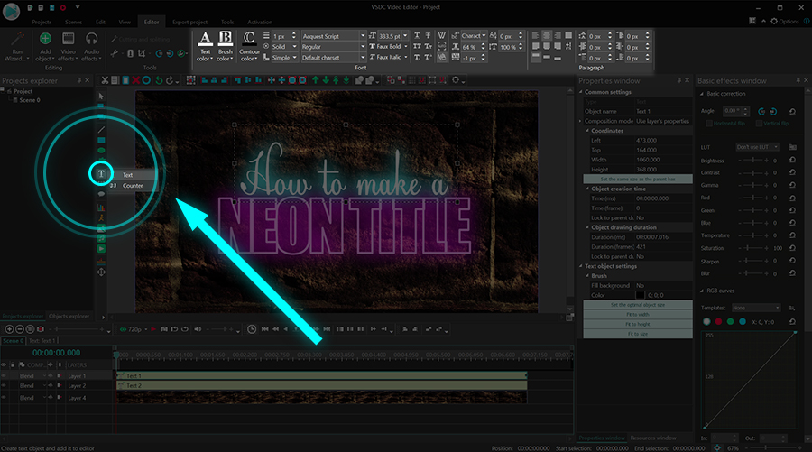This screenshot has width=812, height=452.
Task: Click the brush Color black swatch
Action: click(x=640, y=295)
